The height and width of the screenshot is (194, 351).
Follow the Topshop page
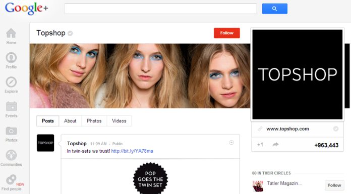pos(227,33)
